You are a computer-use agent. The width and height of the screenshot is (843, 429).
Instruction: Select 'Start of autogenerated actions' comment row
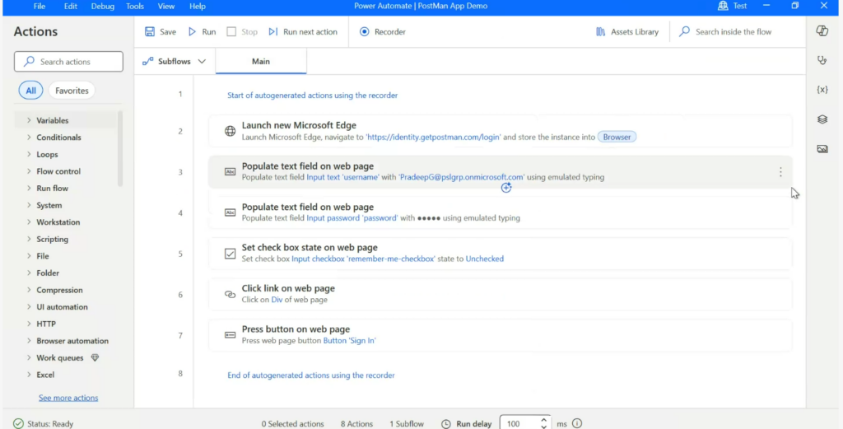click(x=312, y=96)
